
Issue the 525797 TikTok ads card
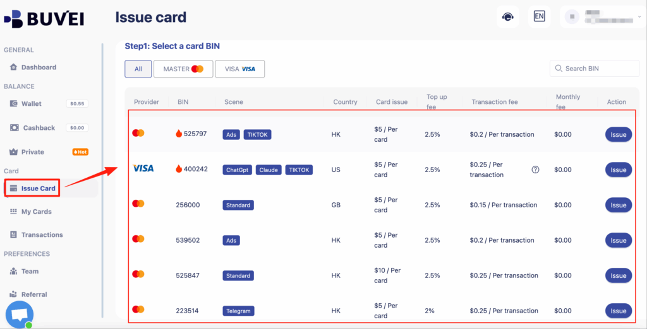click(x=618, y=134)
